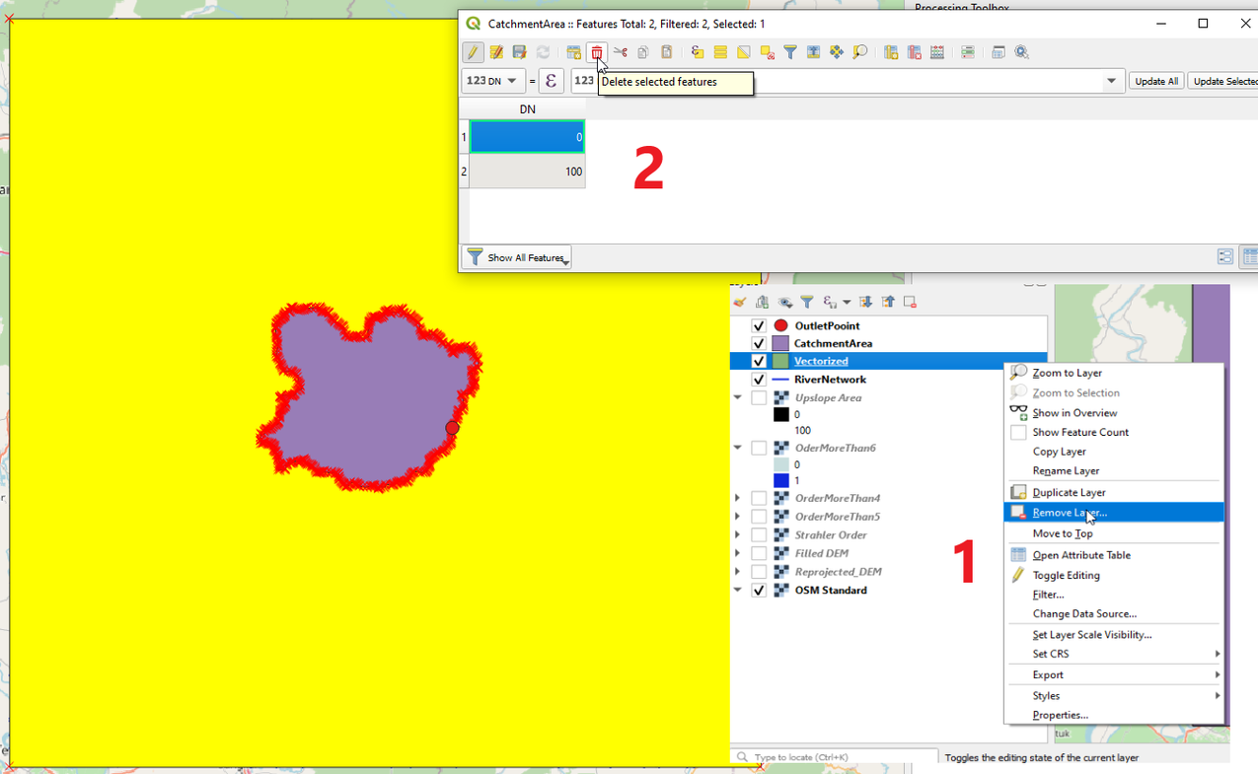Image resolution: width=1258 pixels, height=774 pixels.
Task: Click the Cut selected rows scissors icon
Action: [x=620, y=52]
